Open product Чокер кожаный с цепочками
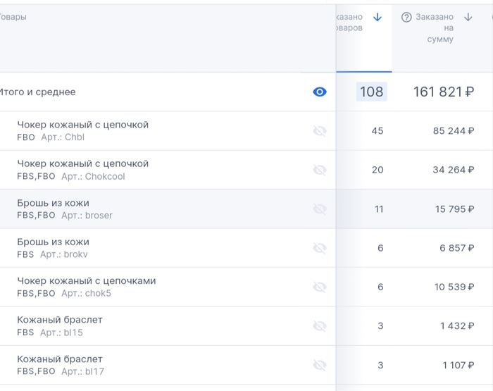 pos(86,280)
